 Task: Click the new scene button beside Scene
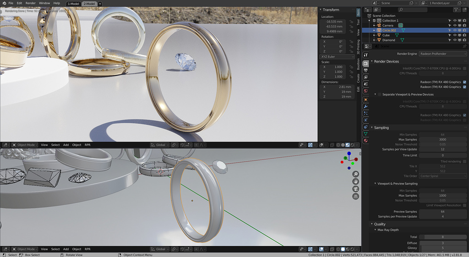(x=411, y=3)
